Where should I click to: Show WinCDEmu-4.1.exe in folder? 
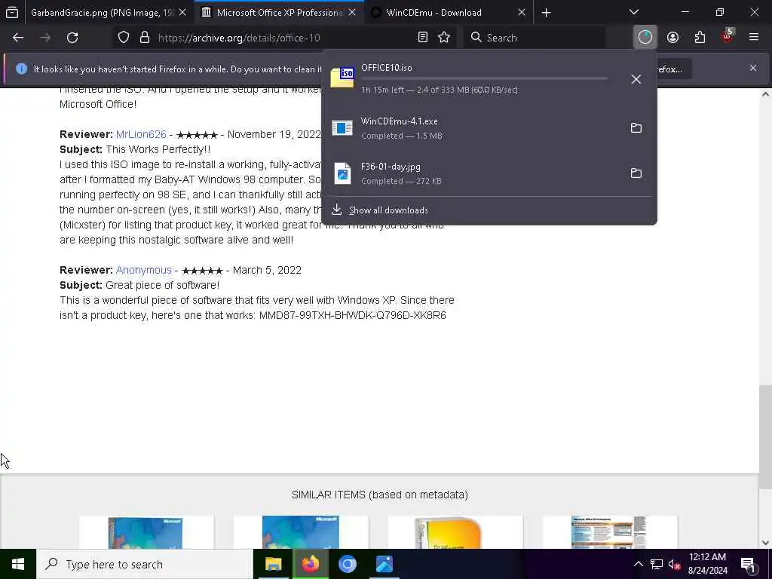[x=636, y=128]
